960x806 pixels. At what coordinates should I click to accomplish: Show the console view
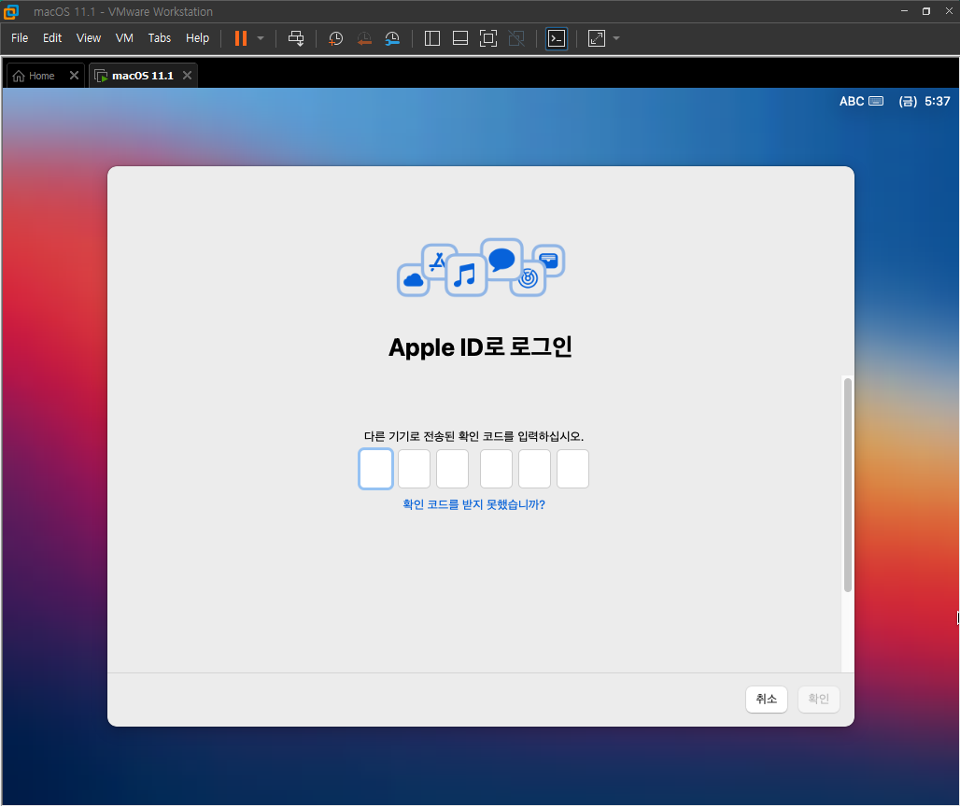coord(557,38)
